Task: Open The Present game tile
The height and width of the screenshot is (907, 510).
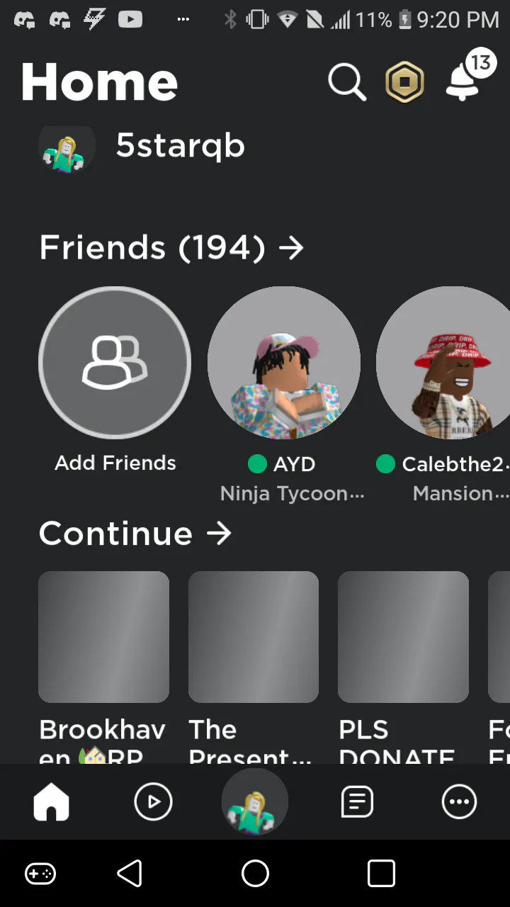Action: coord(254,637)
